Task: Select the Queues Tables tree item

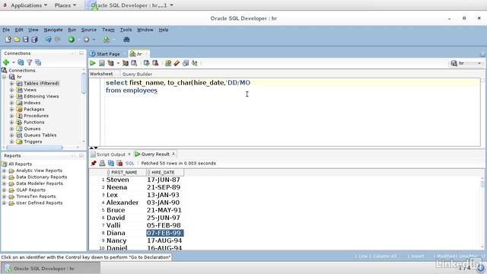Action: (40, 135)
